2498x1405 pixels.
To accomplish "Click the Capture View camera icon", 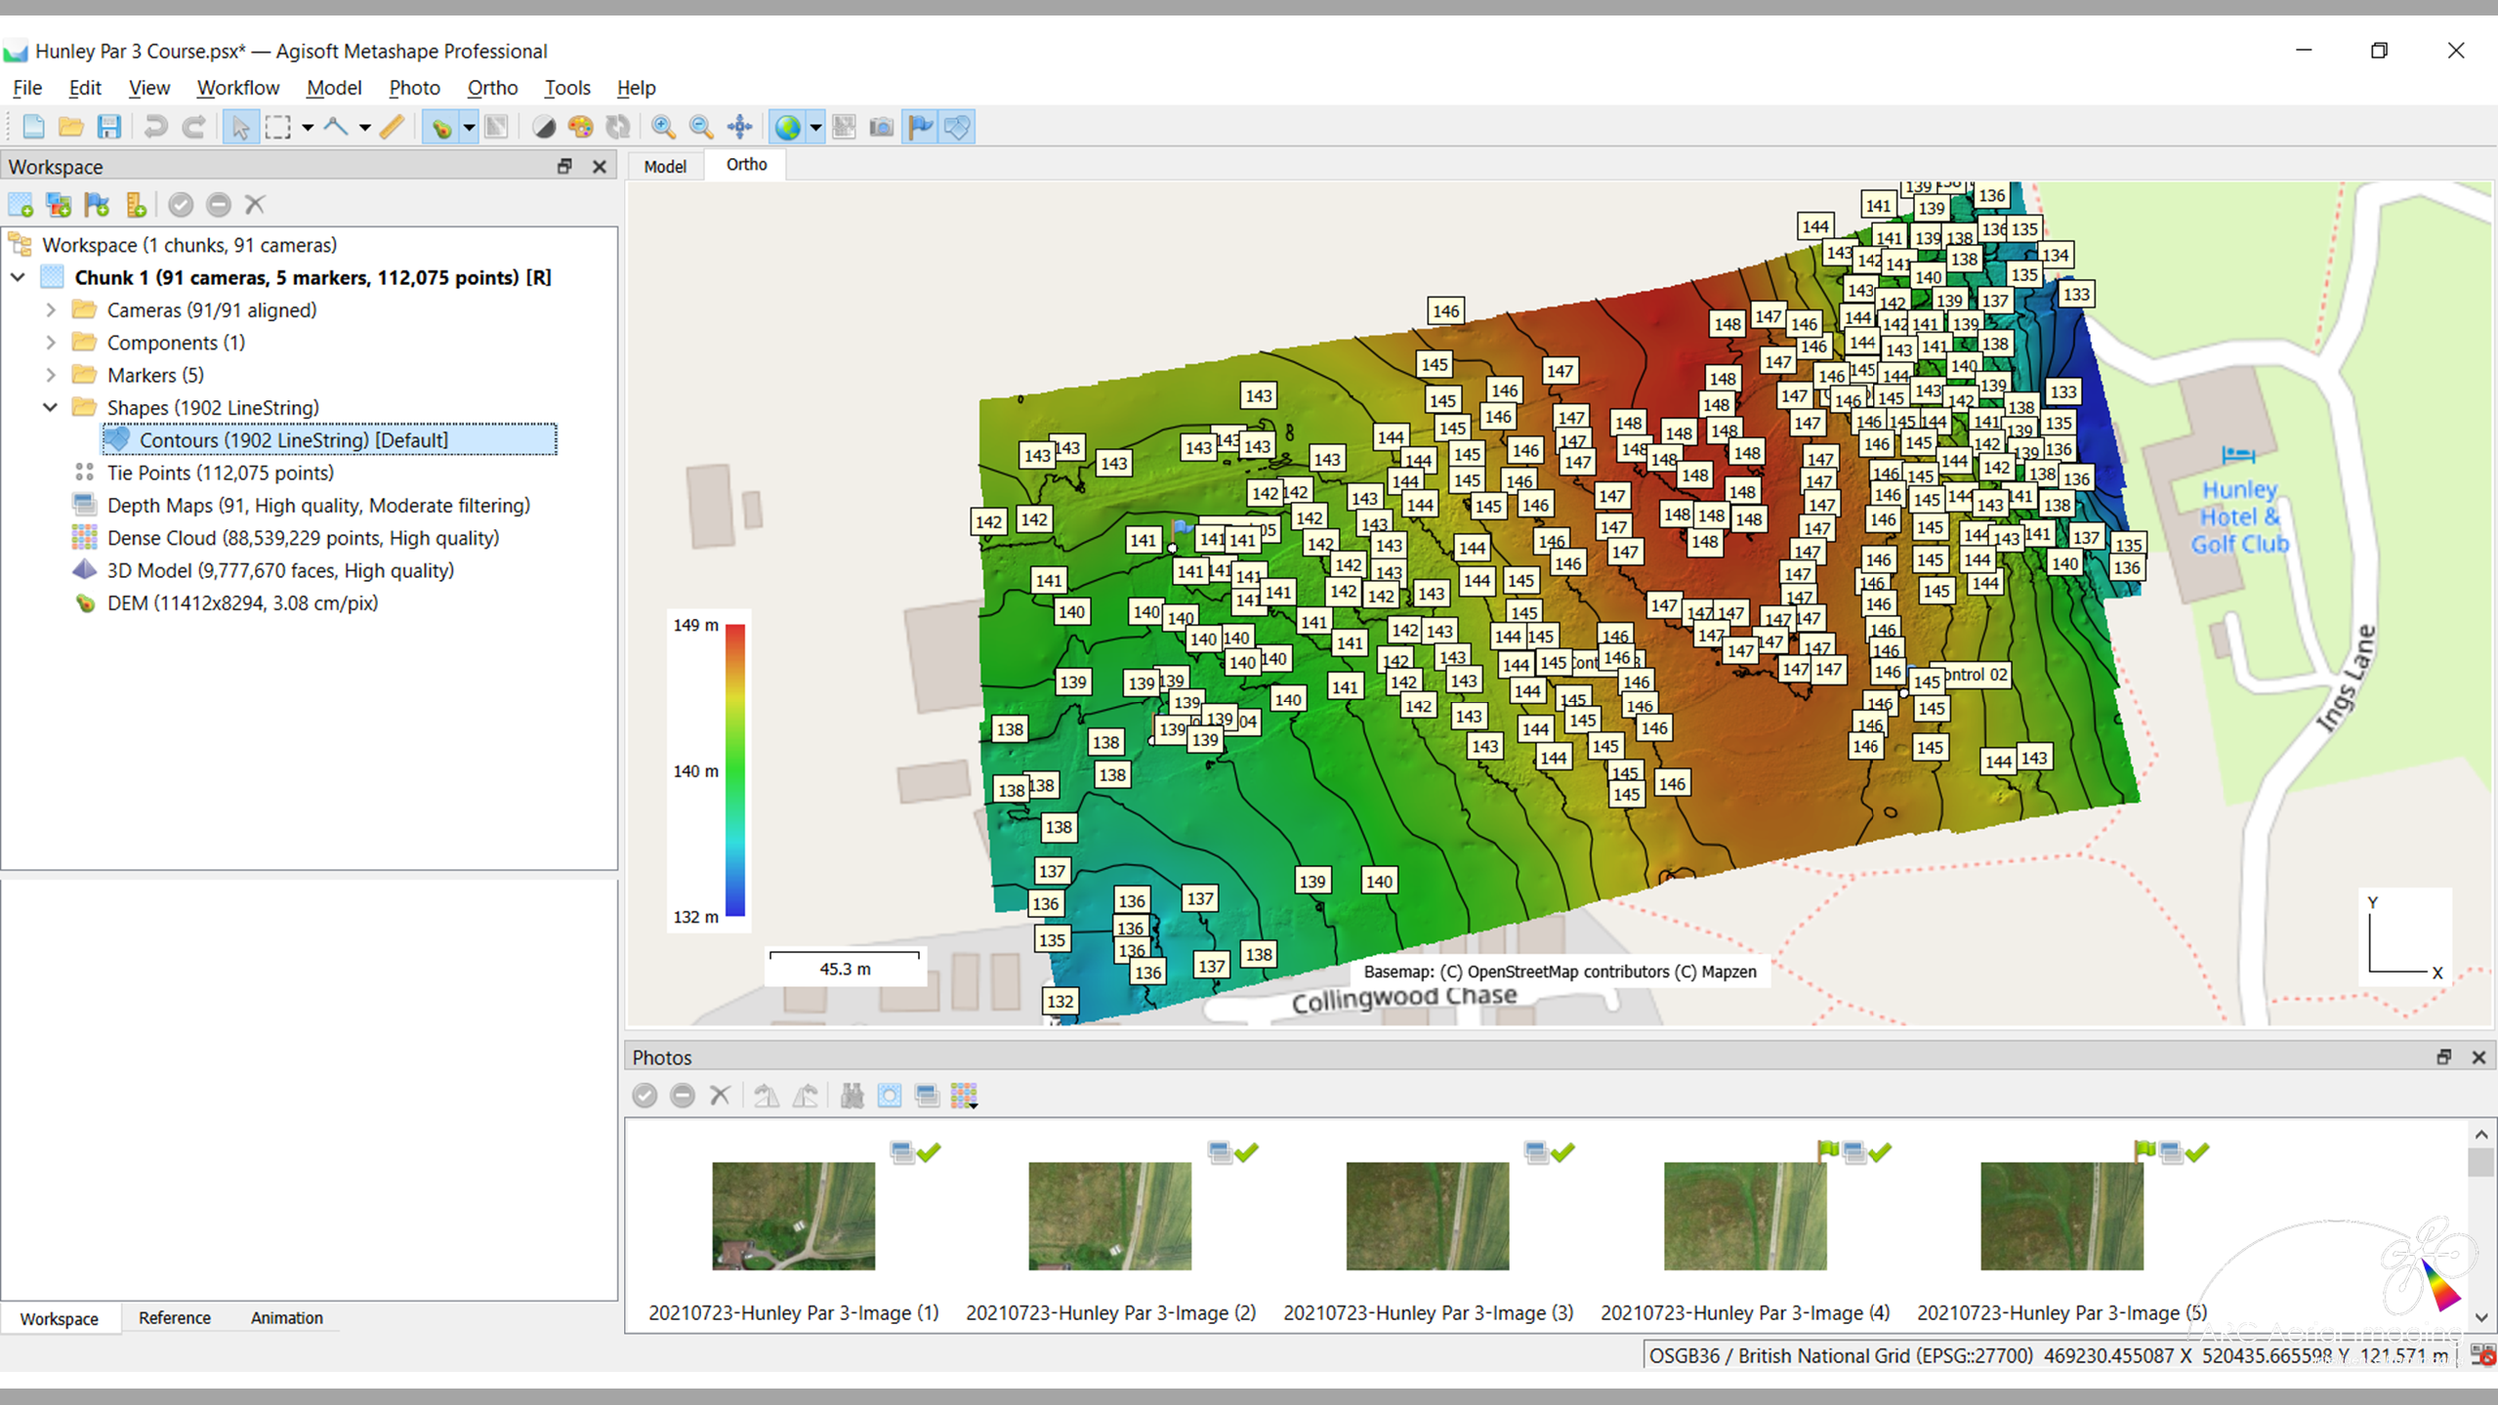I will (x=881, y=127).
